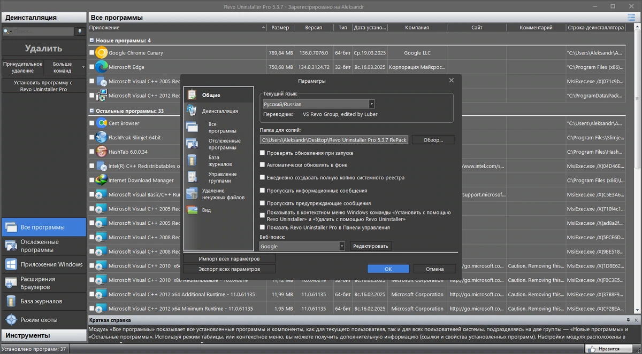Click the Internet Download Manager program icon
The image size is (642, 354).
tap(101, 180)
